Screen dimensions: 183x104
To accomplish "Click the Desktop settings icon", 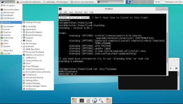I will point(24,38).
